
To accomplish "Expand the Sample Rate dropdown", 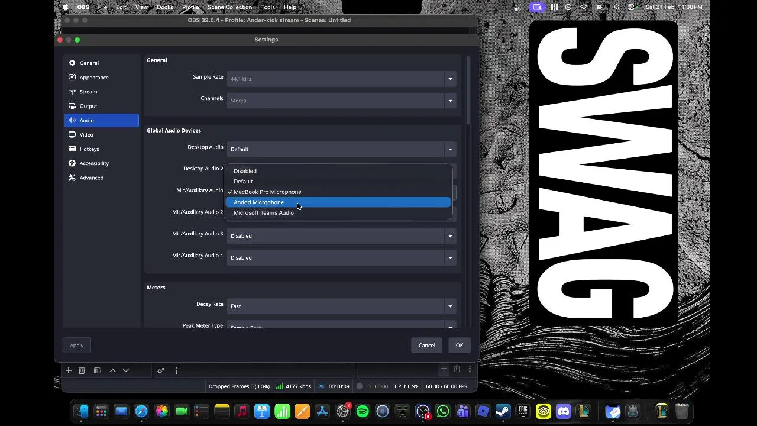I will 342,79.
